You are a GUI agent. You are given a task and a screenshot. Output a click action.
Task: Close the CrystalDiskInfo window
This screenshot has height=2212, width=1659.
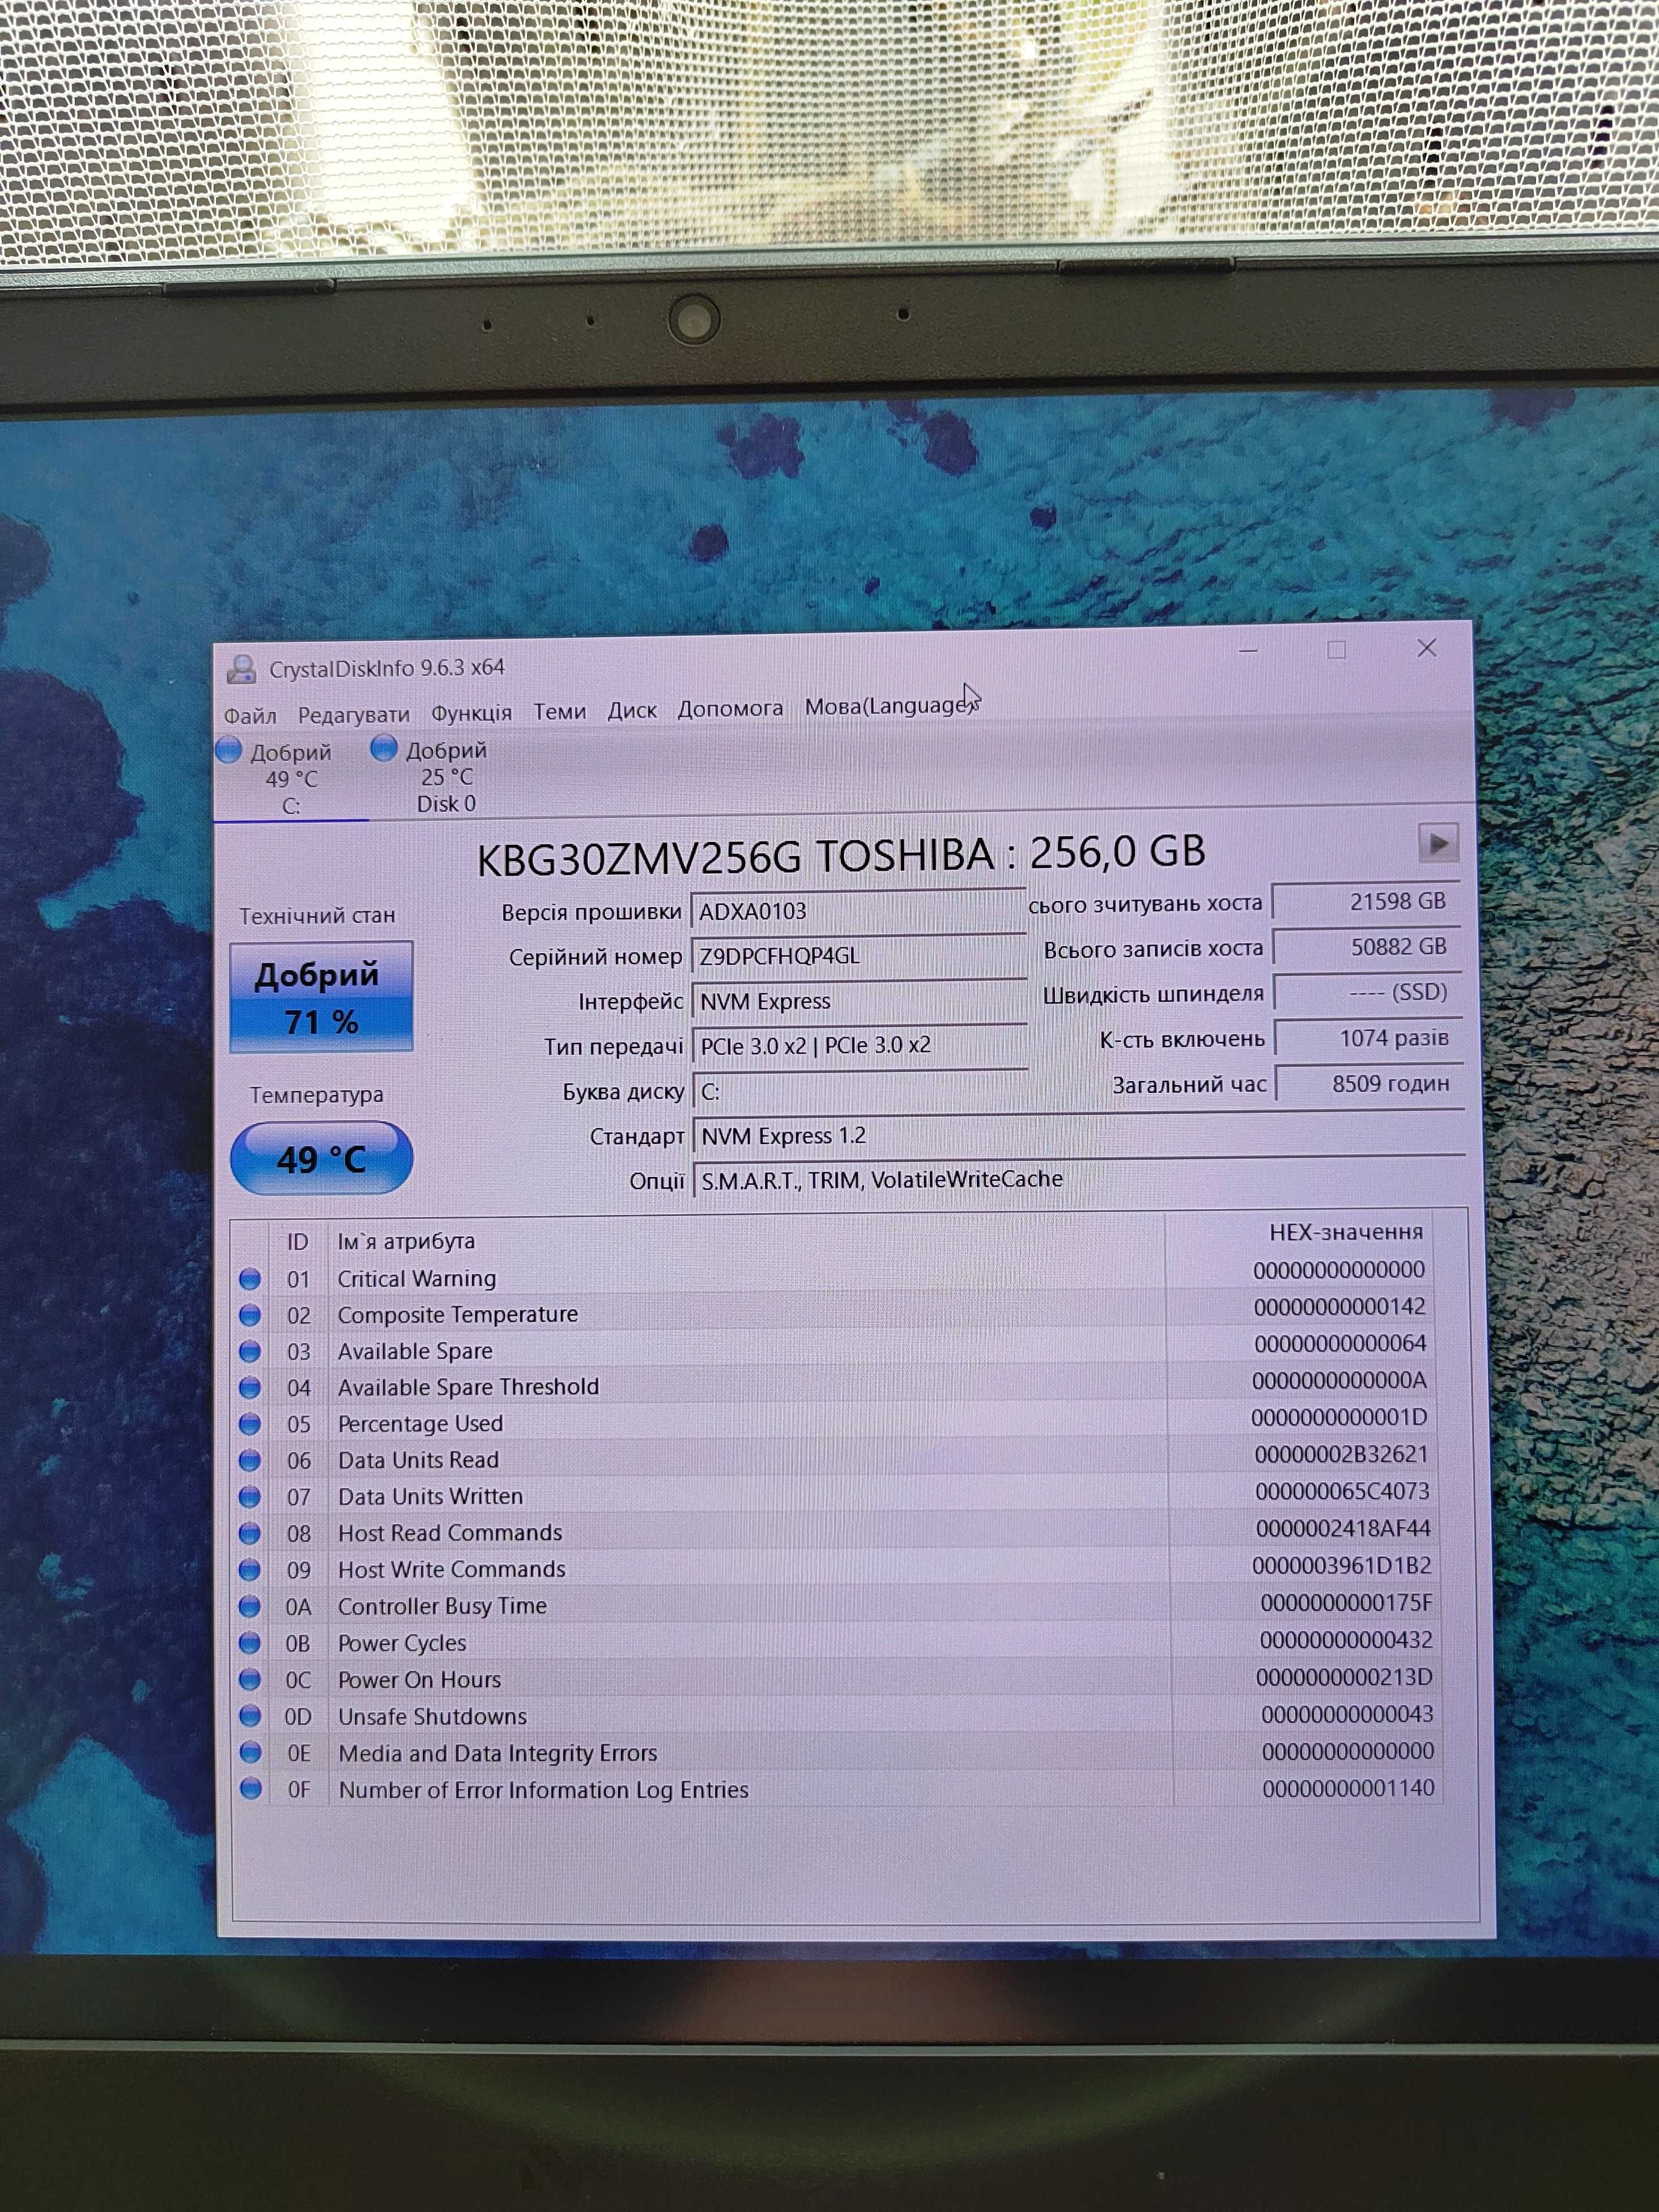click(x=1427, y=648)
